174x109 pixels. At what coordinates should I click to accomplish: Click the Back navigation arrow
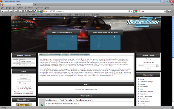3,11
